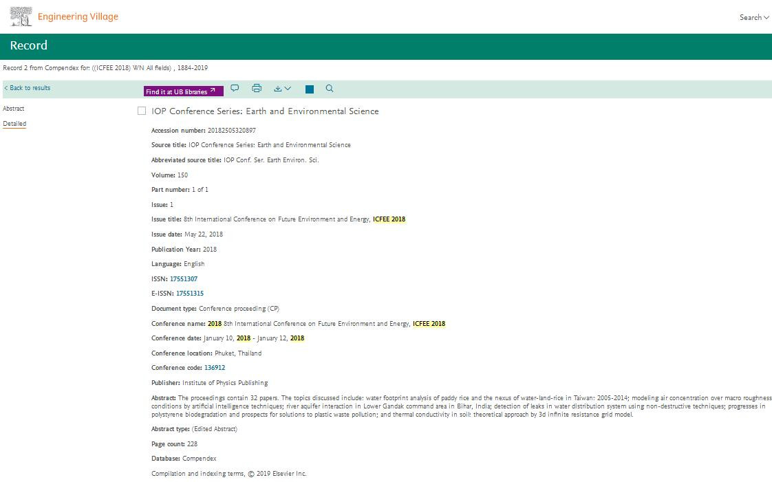Image resolution: width=772 pixels, height=482 pixels.
Task: Click the abstract paragraph text
Action: [x=461, y=406]
